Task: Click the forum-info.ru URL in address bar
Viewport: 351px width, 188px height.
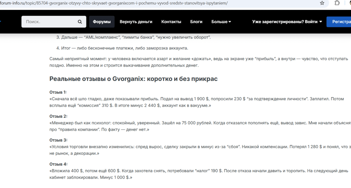Action: tap(113, 3)
